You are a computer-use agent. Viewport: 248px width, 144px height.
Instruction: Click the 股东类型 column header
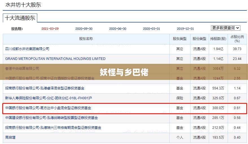pyautogui.click(x=180, y=39)
